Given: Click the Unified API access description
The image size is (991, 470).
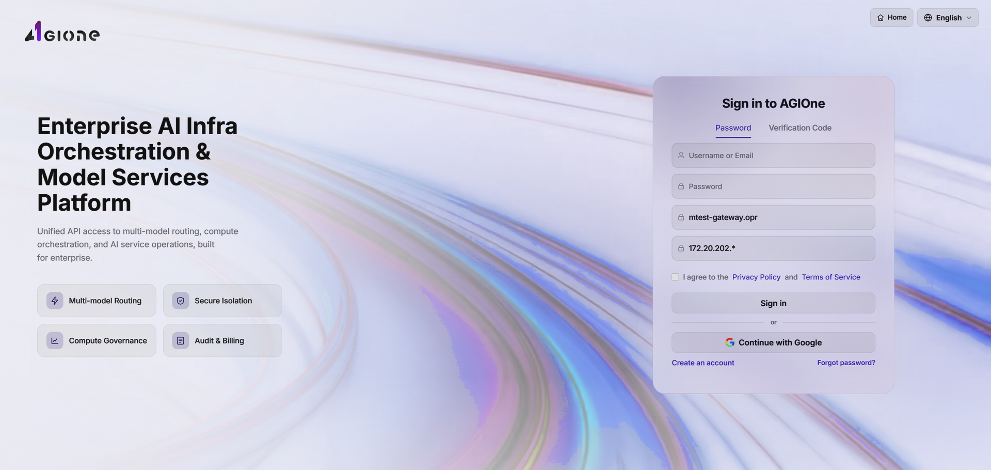Looking at the screenshot, I should point(138,244).
